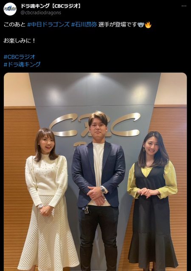
Task: Click the white skirt in the photo
Action: click(48, 233)
